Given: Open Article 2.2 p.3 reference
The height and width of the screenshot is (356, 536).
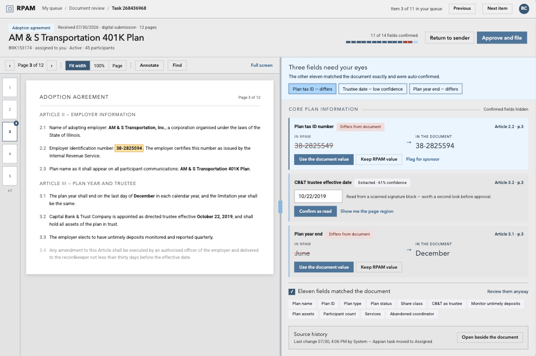Looking at the screenshot, I should point(509,126).
